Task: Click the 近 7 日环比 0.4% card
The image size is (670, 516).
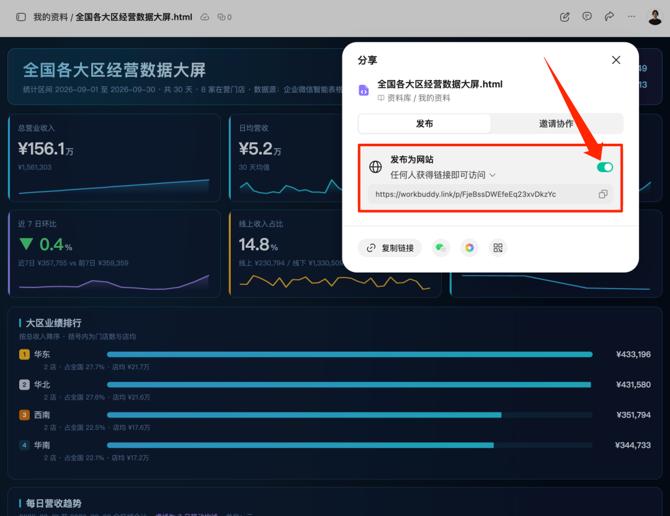Action: [115, 253]
